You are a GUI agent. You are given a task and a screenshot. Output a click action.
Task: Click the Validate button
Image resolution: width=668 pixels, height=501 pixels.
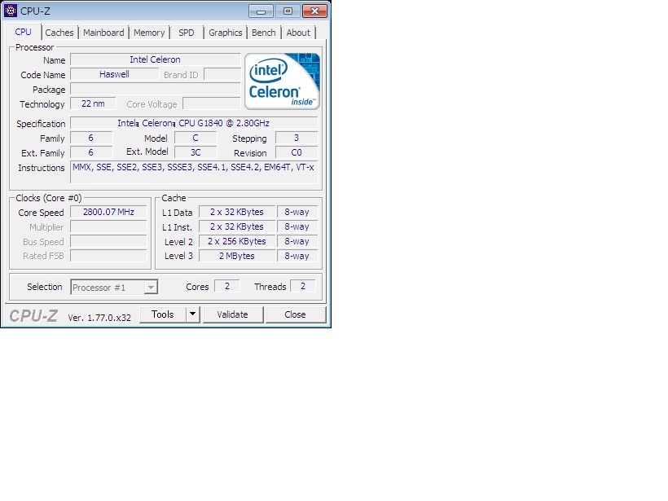[x=233, y=314]
